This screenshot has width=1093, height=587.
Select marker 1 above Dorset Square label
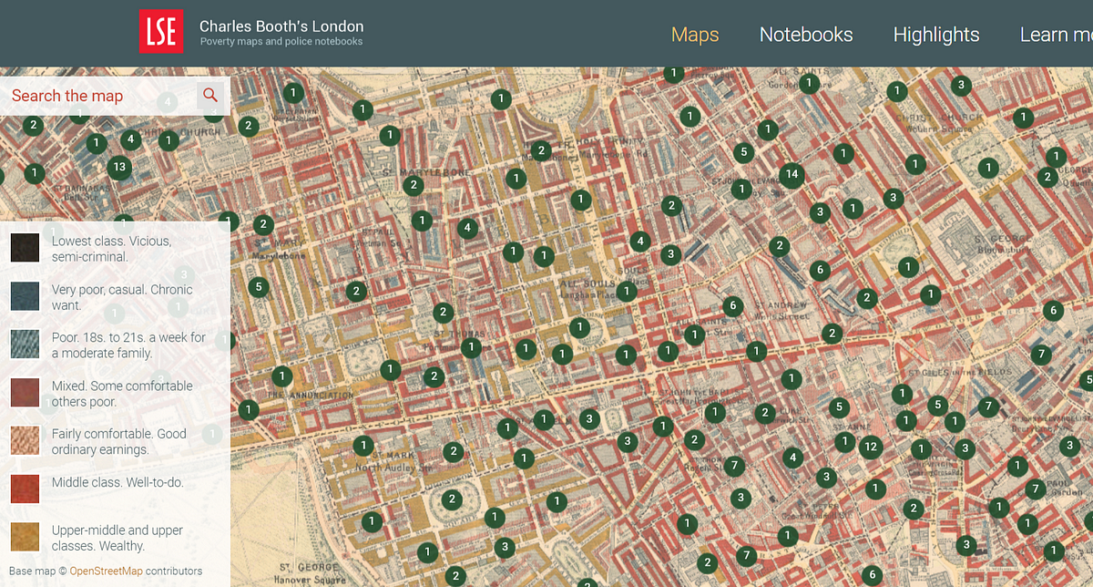(x=293, y=92)
